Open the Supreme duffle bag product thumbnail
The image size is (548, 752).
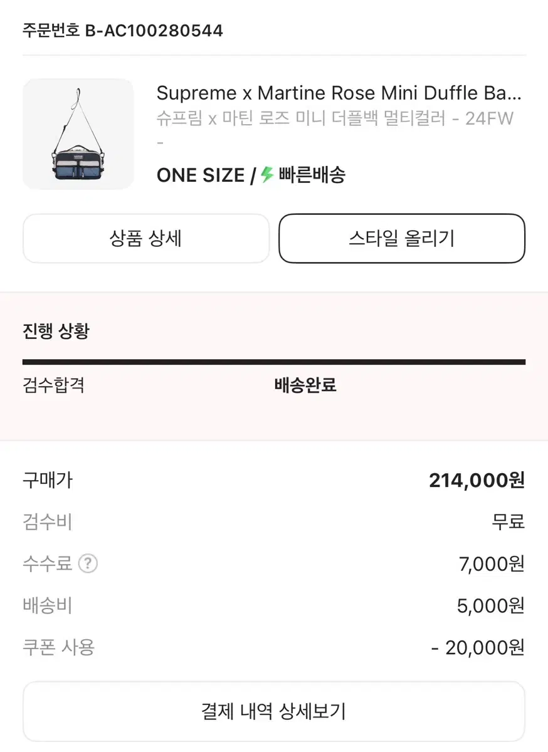78,134
